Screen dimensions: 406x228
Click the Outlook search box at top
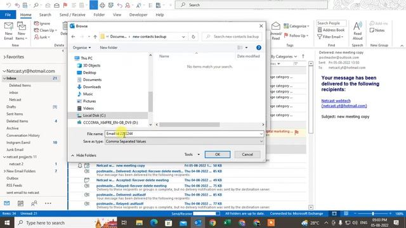pyautogui.click(x=251, y=5)
